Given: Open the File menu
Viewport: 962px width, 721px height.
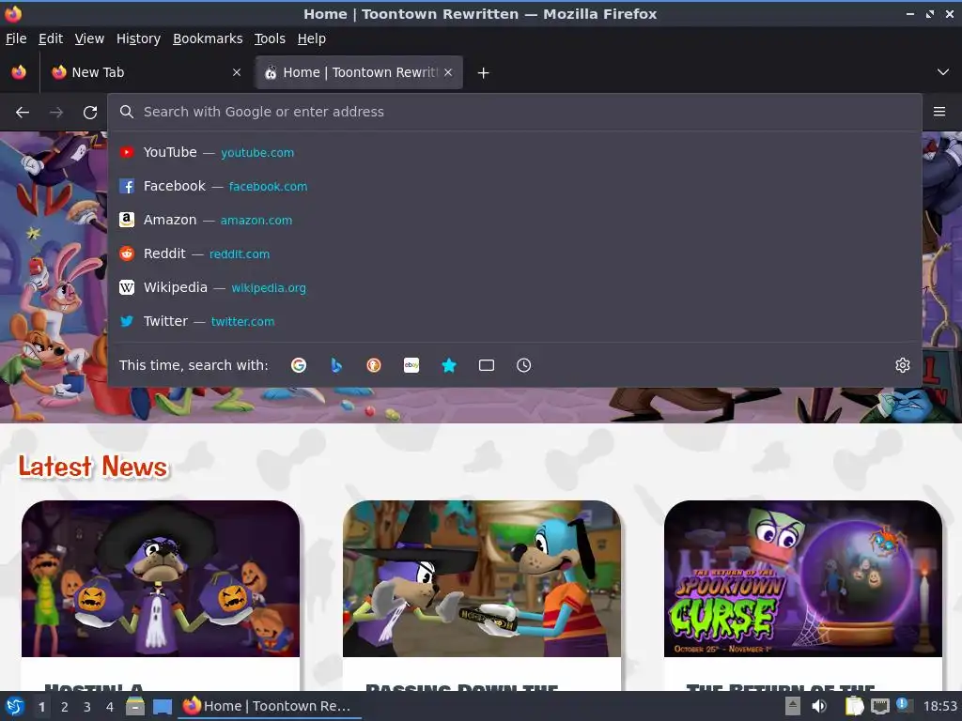Looking at the screenshot, I should (16, 38).
